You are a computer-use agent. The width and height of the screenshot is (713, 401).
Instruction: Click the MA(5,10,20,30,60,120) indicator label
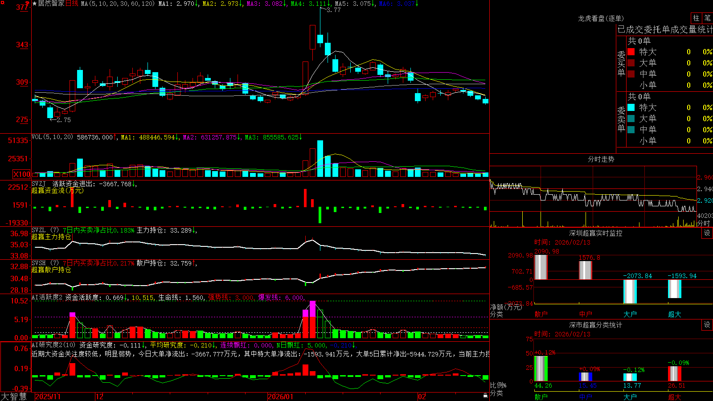tap(118, 4)
